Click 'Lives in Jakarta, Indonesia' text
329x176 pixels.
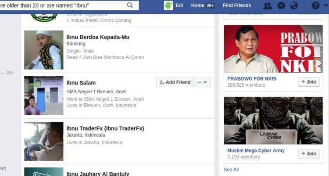(94, 142)
